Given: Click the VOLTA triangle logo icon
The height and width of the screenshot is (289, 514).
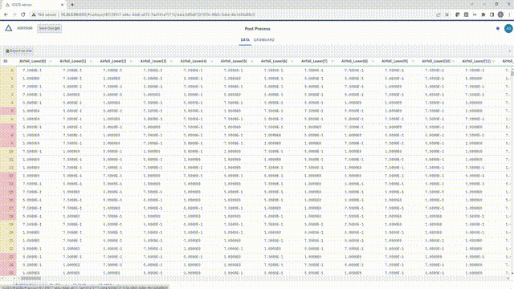Looking at the screenshot, I should (x=9, y=28).
